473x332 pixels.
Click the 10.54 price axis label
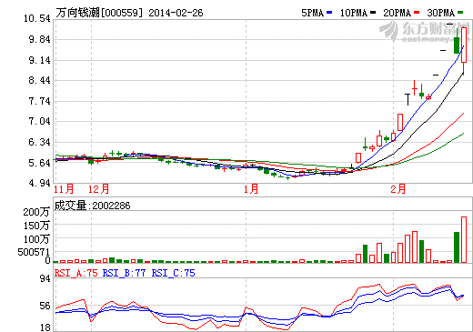[37, 18]
